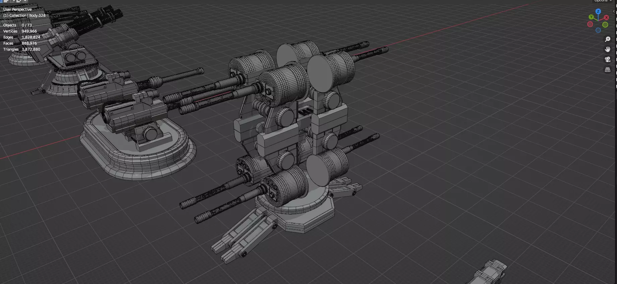Expand the sidebar with the small arrow

(x=614, y=11)
